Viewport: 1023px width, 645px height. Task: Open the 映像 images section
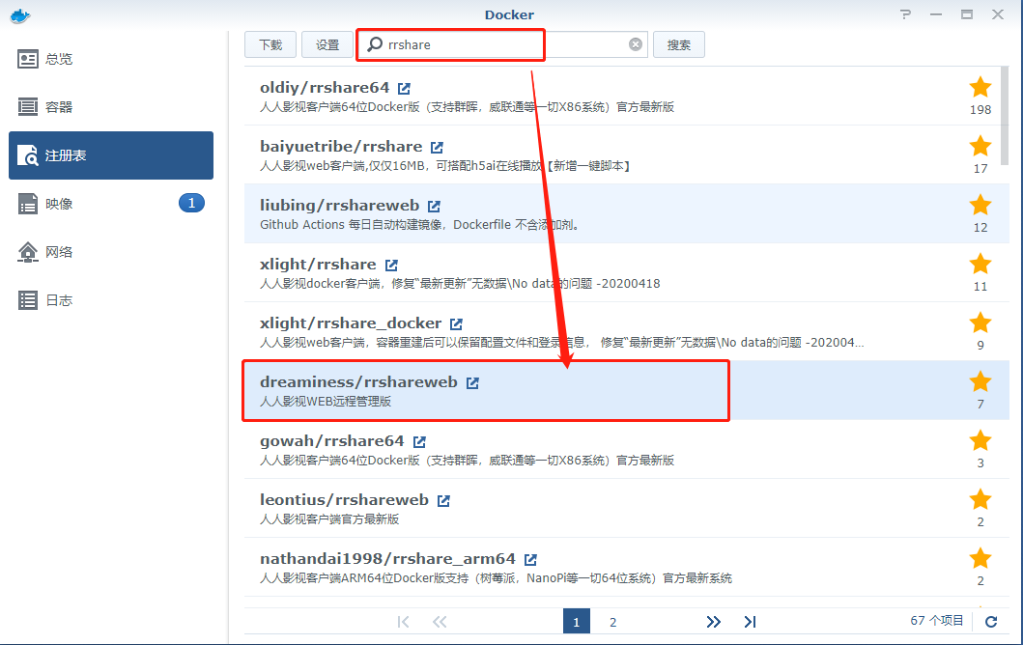coord(111,204)
